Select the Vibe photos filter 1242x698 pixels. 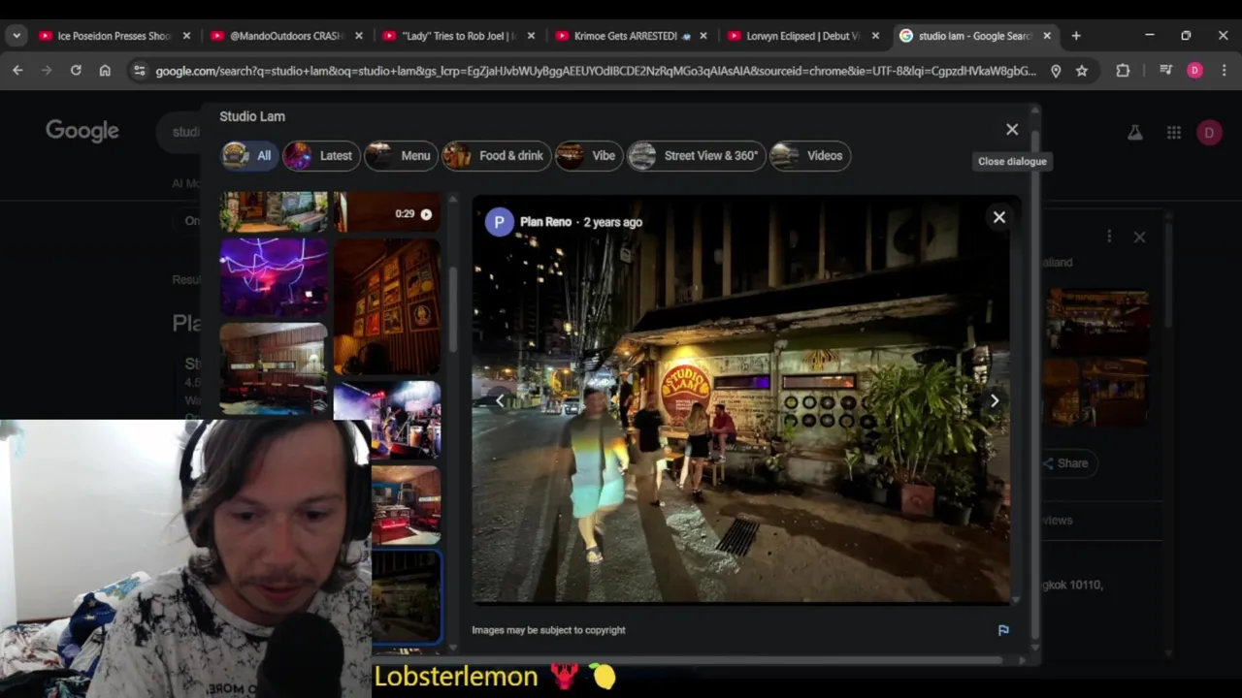click(588, 155)
